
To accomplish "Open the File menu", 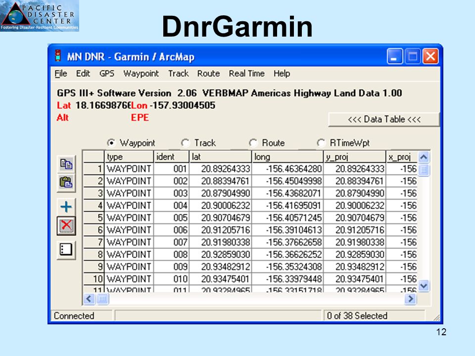I will click(x=61, y=74).
